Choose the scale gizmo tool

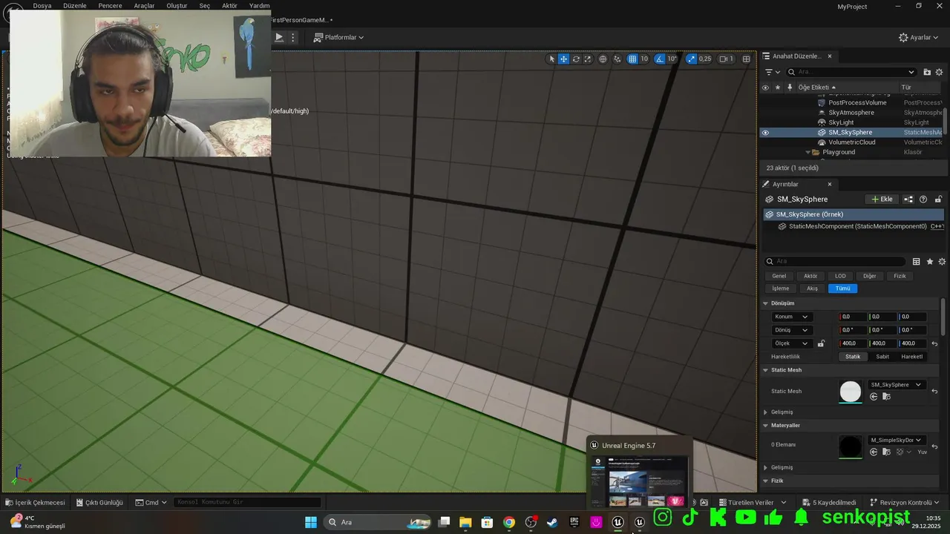pyautogui.click(x=587, y=59)
